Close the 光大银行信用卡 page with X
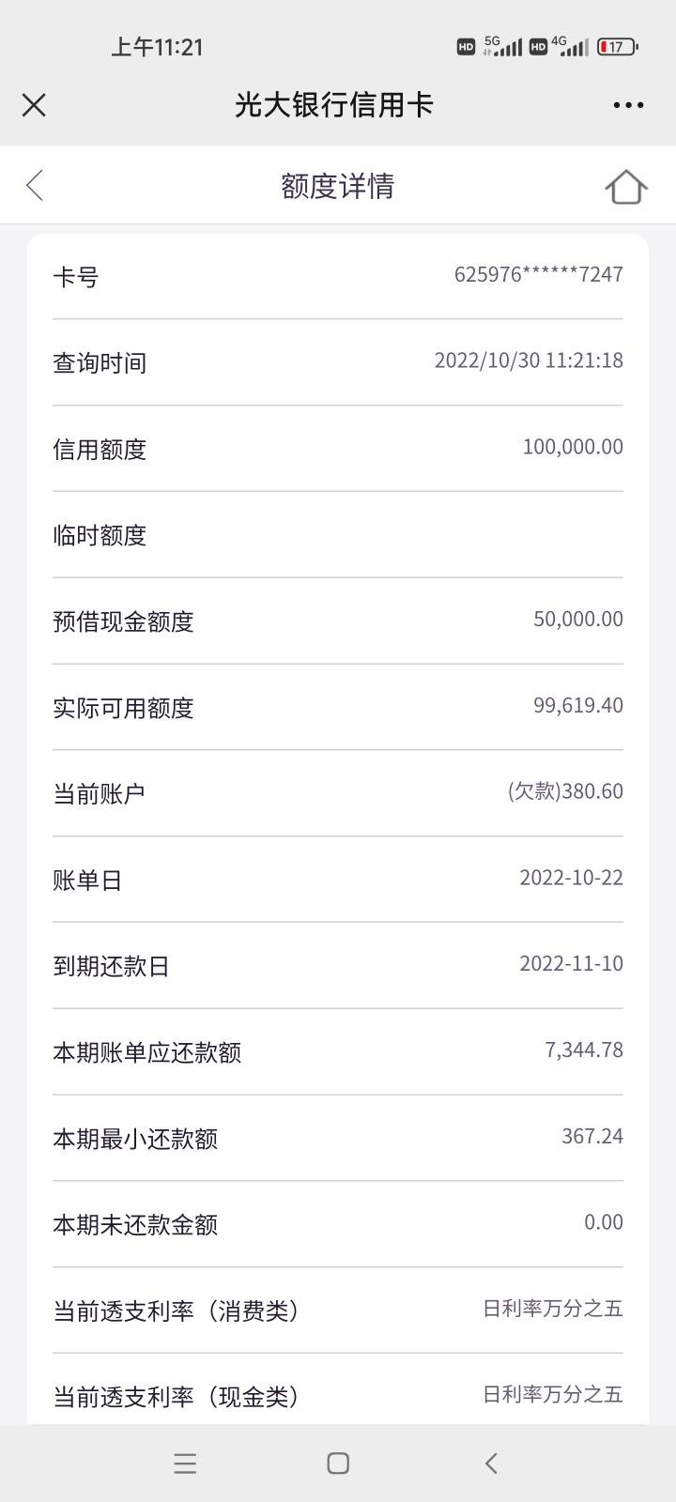 [x=34, y=104]
